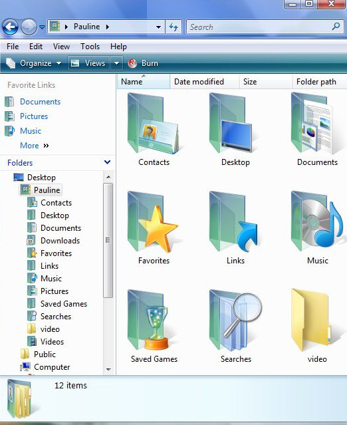Click the user folder icon in address bar
Screen dimensions: 347x425
pyautogui.click(x=55, y=27)
